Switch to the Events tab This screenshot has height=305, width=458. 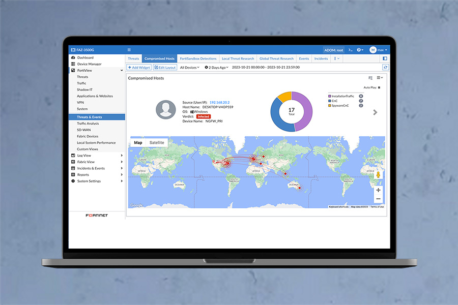[x=304, y=58]
